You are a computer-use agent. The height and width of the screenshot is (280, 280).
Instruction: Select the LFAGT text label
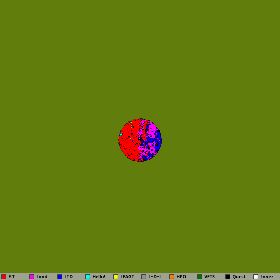click(127, 277)
